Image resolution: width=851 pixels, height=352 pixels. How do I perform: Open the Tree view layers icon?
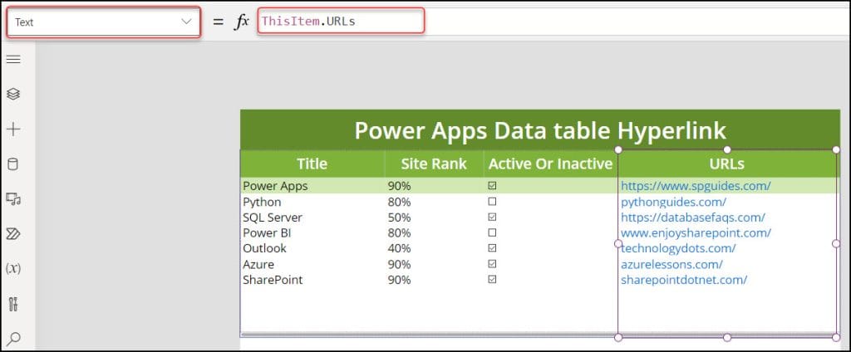pos(13,94)
